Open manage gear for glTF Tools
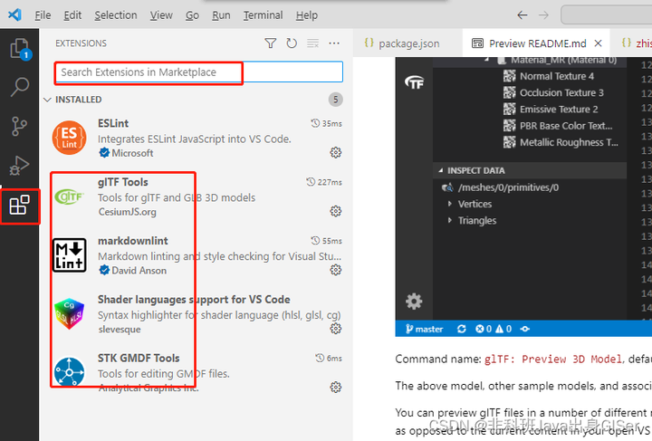 click(x=336, y=211)
